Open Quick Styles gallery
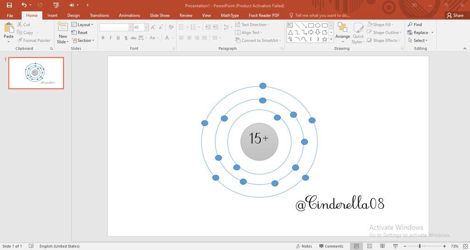The image size is (470, 250). (x=358, y=33)
